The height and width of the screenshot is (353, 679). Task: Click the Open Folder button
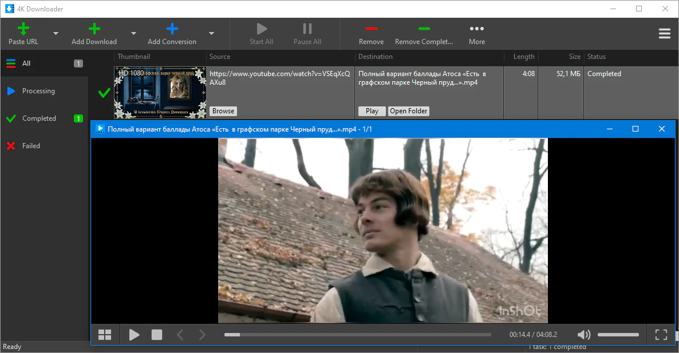(408, 111)
